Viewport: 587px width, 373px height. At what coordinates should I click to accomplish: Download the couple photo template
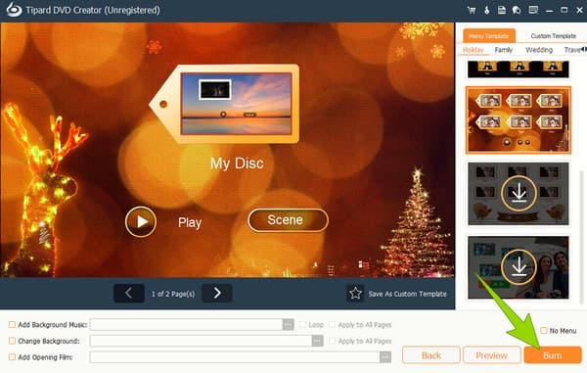[519, 266]
